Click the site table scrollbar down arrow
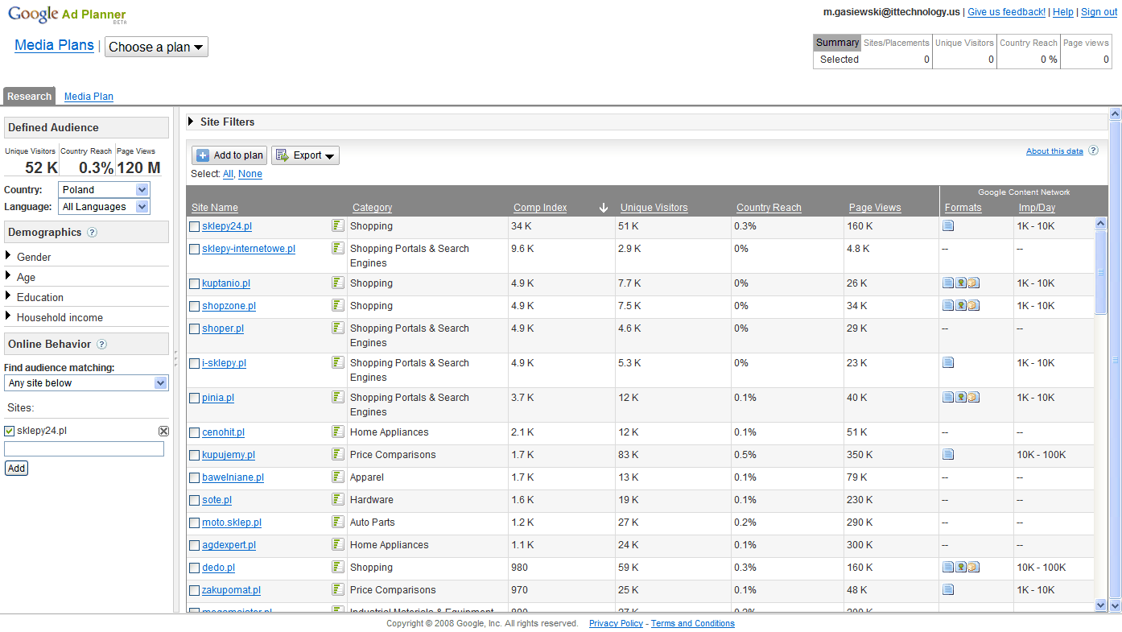Screen dimensions: 1122x632 click(x=1101, y=605)
